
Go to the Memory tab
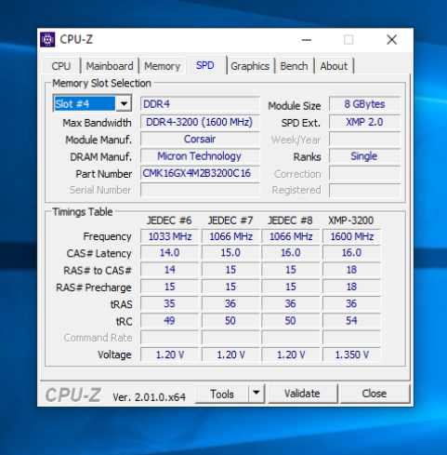click(162, 66)
